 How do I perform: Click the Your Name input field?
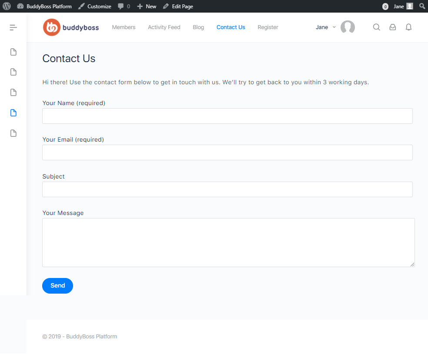pyautogui.click(x=227, y=116)
